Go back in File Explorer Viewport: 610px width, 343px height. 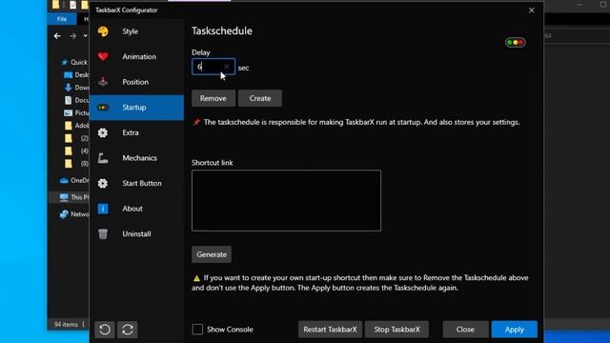coord(57,36)
